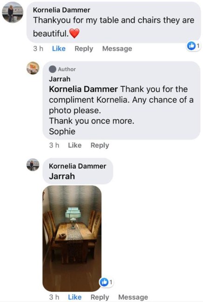Viewport: 203px width, 302px height.
Task: Like Jarrah's reply signed Sophie
Action: click(x=74, y=145)
